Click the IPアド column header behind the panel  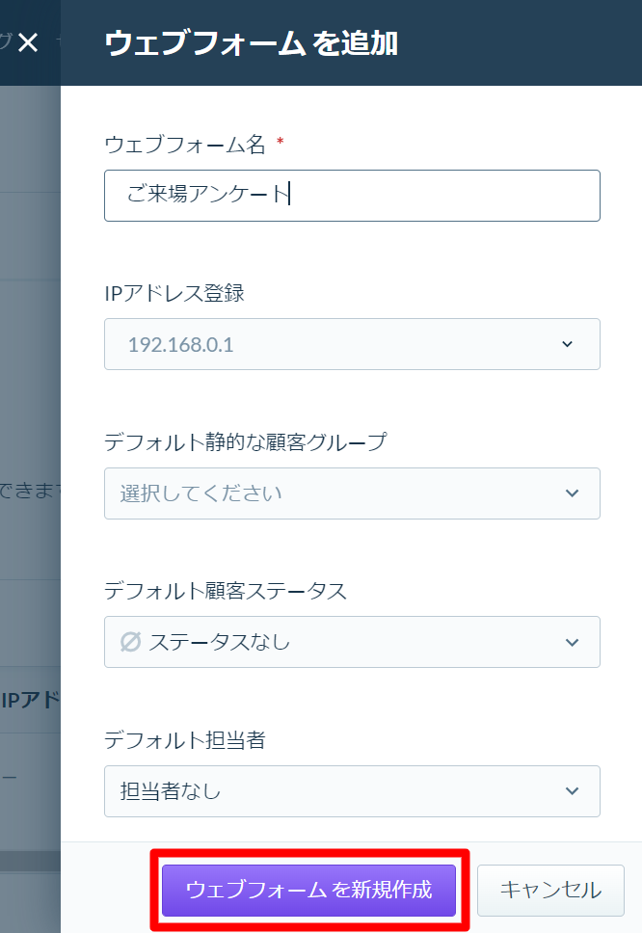tap(30, 700)
